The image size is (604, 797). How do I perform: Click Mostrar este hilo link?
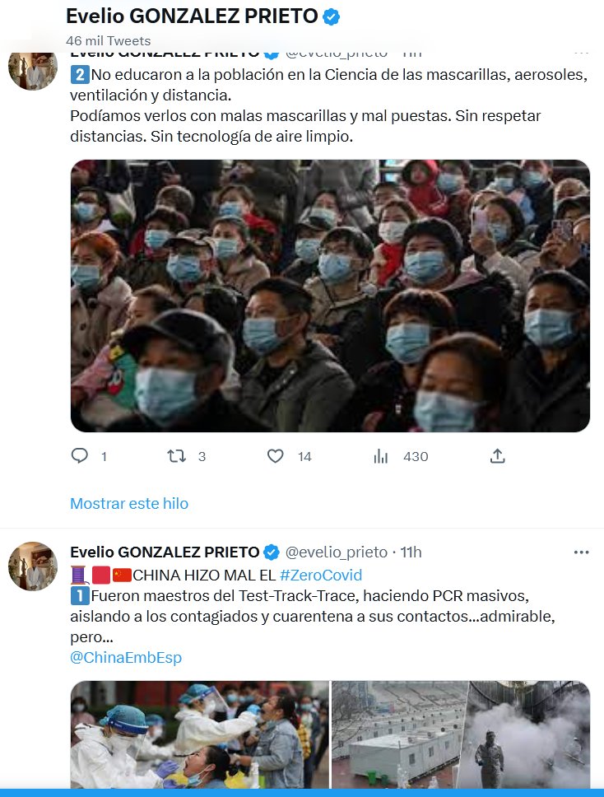click(x=129, y=503)
